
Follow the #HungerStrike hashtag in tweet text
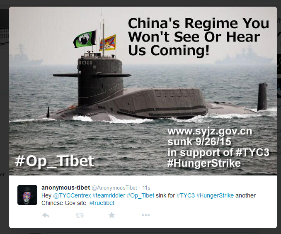[x=215, y=195]
